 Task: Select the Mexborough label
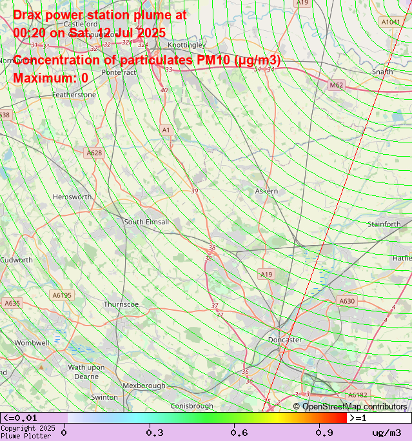click(x=144, y=386)
